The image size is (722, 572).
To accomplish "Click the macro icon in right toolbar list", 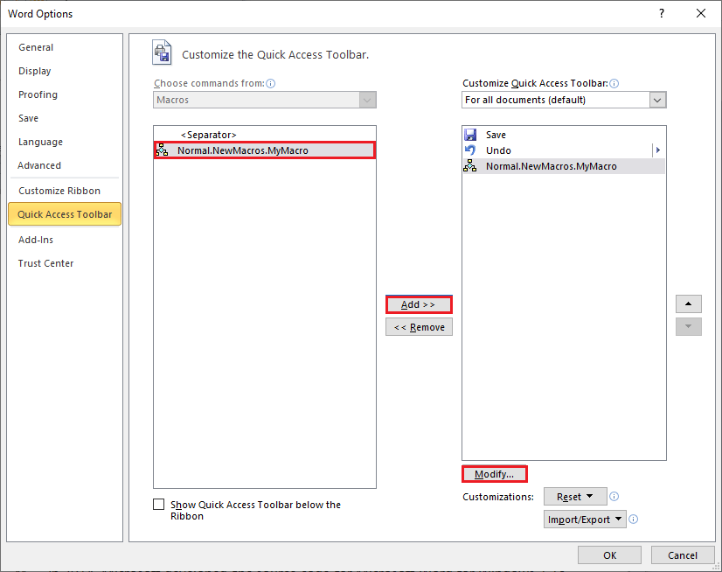I will 470,166.
